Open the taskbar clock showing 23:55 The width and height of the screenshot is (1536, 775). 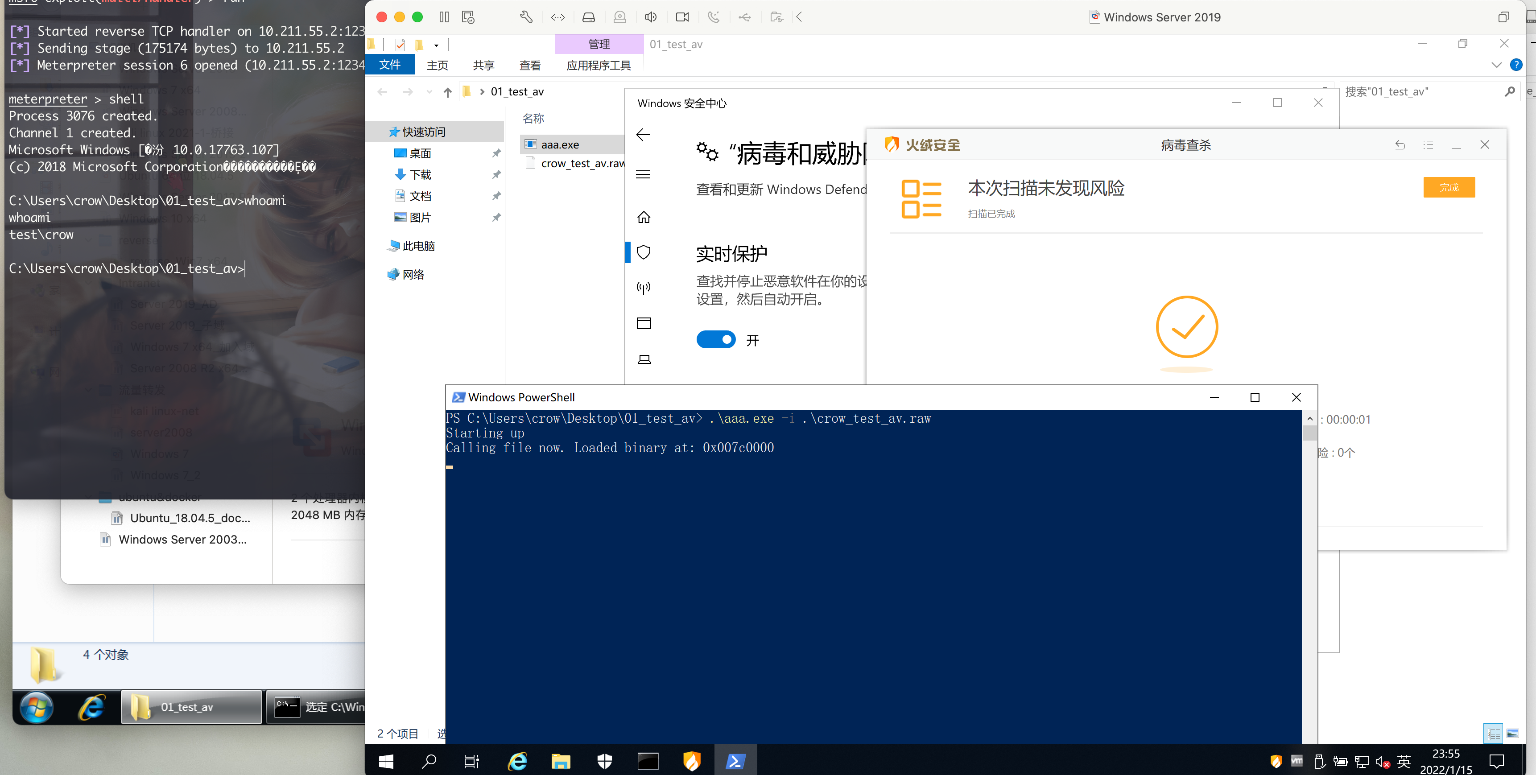point(1446,761)
